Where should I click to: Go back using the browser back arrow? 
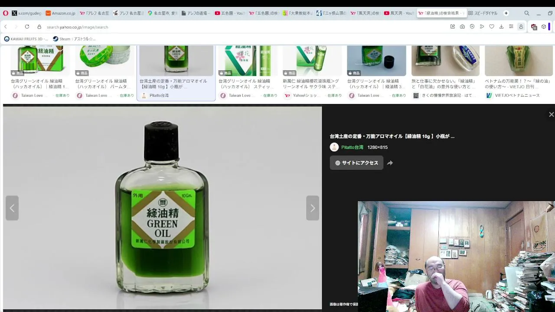pyautogui.click(x=6, y=27)
